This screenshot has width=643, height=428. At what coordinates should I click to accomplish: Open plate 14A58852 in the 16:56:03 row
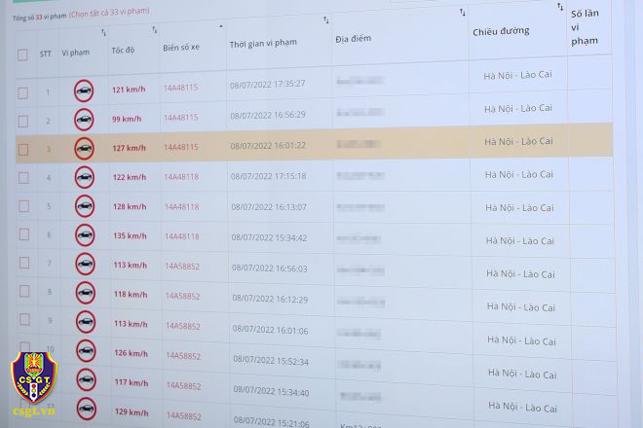182,266
